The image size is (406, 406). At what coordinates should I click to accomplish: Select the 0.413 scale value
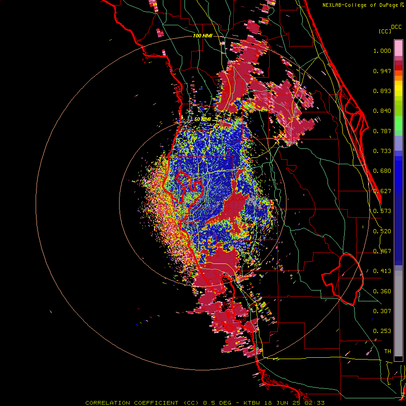(382, 271)
